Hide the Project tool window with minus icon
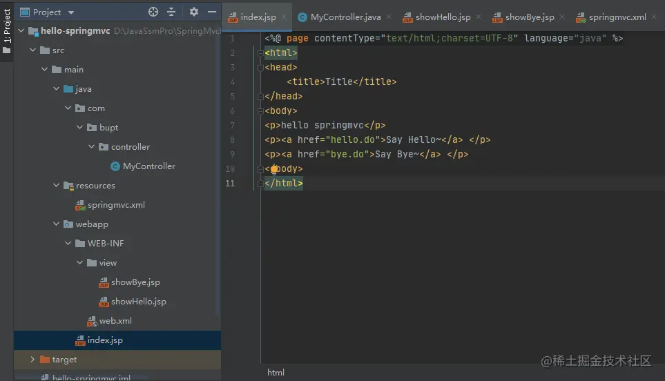This screenshot has height=381, width=665. tap(210, 12)
